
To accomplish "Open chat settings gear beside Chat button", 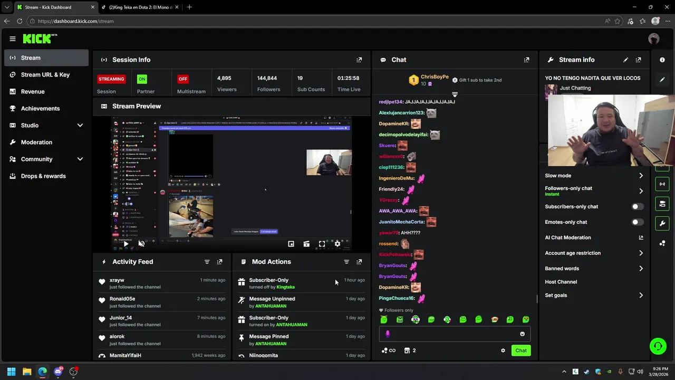I will (503, 350).
